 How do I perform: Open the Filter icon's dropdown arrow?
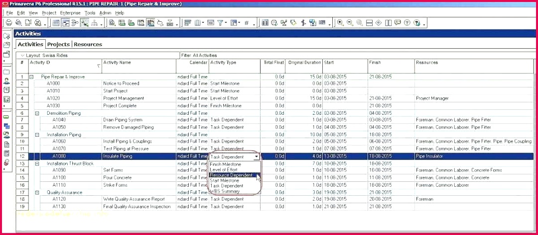(x=226, y=23)
